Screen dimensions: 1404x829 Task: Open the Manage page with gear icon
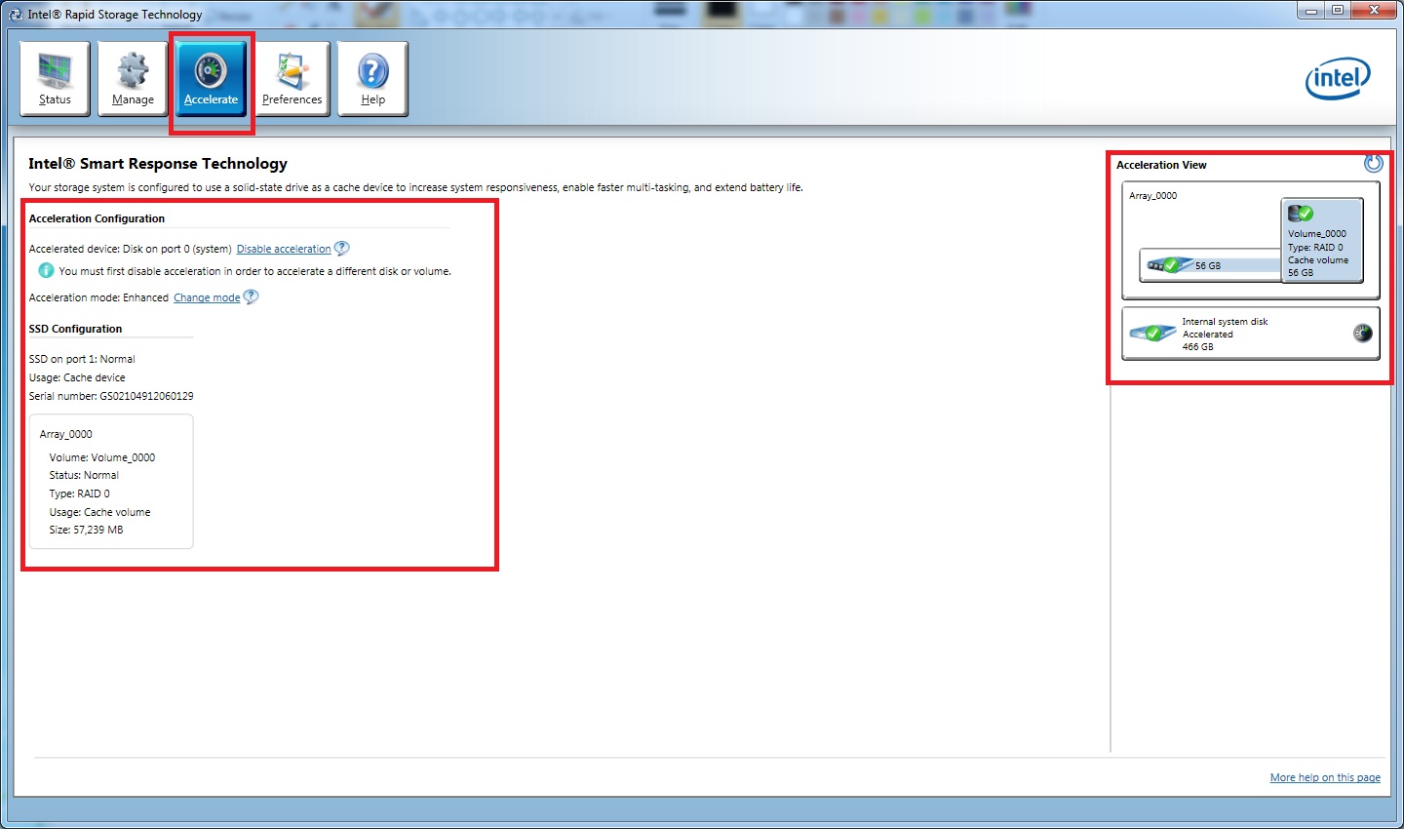pyautogui.click(x=133, y=79)
